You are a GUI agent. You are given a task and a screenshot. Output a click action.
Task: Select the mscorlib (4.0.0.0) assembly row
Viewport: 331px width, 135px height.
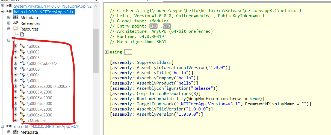(x=46, y=127)
